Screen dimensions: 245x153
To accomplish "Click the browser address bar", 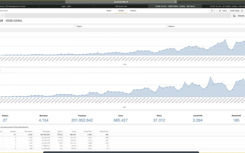I will click(123, 2).
